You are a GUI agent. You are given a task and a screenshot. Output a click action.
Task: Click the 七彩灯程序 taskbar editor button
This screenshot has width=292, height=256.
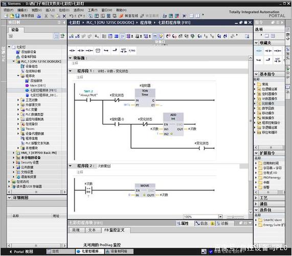89,251
